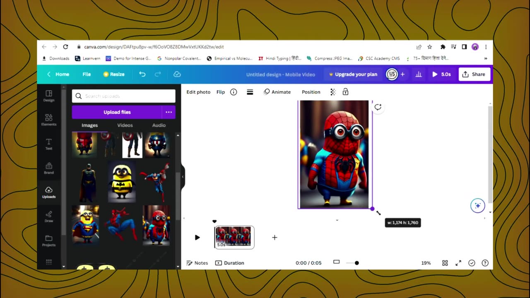
Task: Adjust the zoom slider handle
Action: click(357, 263)
